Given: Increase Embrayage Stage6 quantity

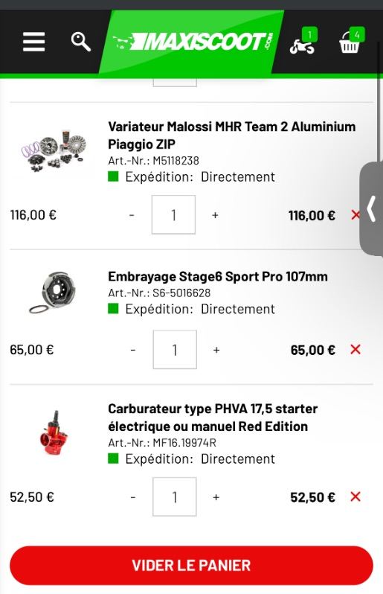Looking at the screenshot, I should (216, 350).
